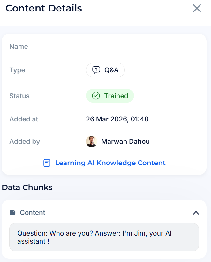Collapse the Content data chunk chevron
The height and width of the screenshot is (262, 211).
click(196, 213)
